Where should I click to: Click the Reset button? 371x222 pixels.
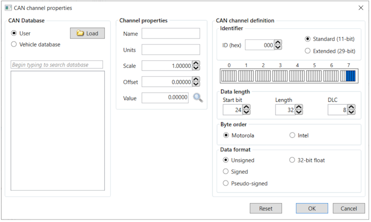(x=266, y=209)
